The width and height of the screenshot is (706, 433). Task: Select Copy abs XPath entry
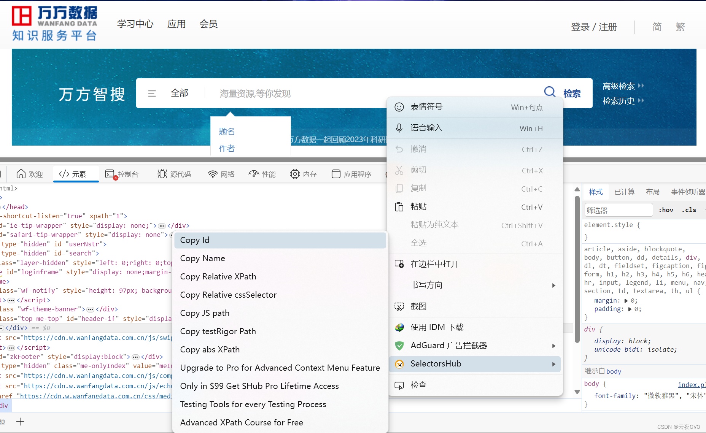pyautogui.click(x=280, y=350)
